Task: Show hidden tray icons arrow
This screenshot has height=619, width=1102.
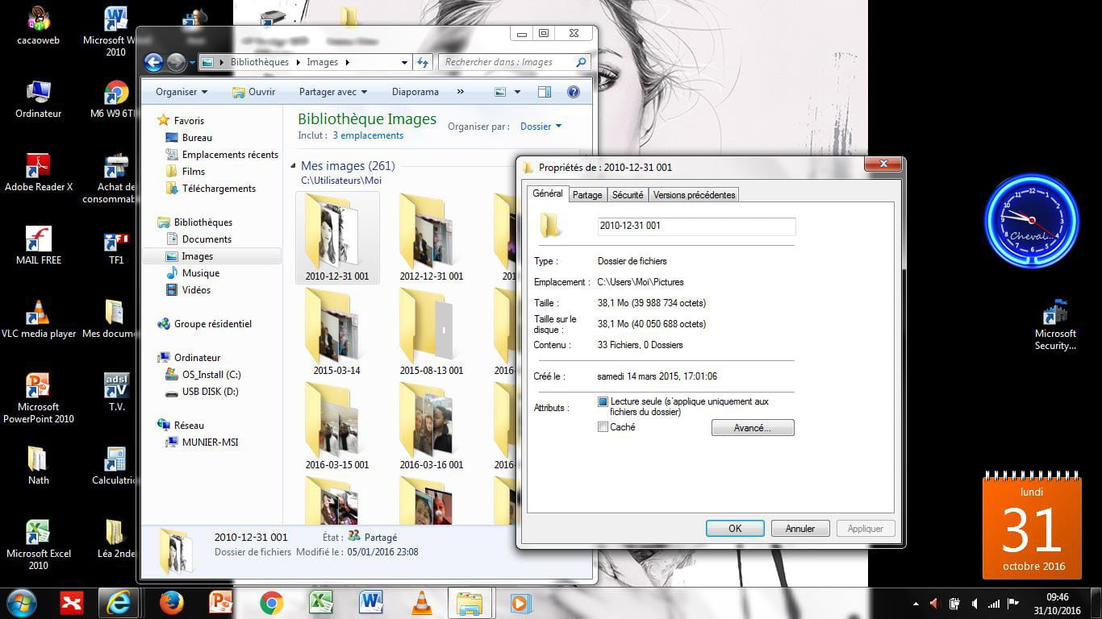Action: 916,604
